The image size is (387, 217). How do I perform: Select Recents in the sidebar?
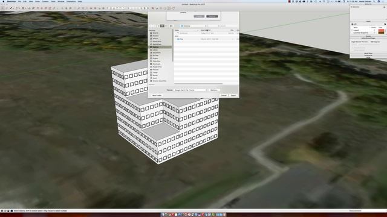click(155, 33)
